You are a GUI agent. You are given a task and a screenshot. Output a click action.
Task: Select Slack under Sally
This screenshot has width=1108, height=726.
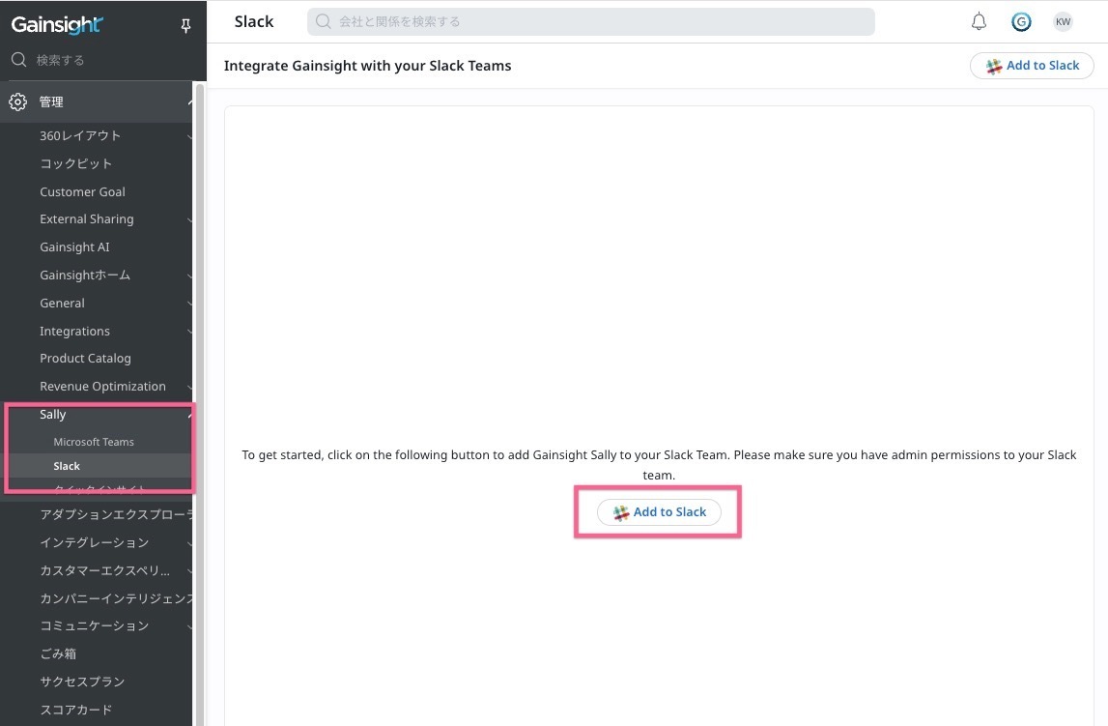(67, 466)
